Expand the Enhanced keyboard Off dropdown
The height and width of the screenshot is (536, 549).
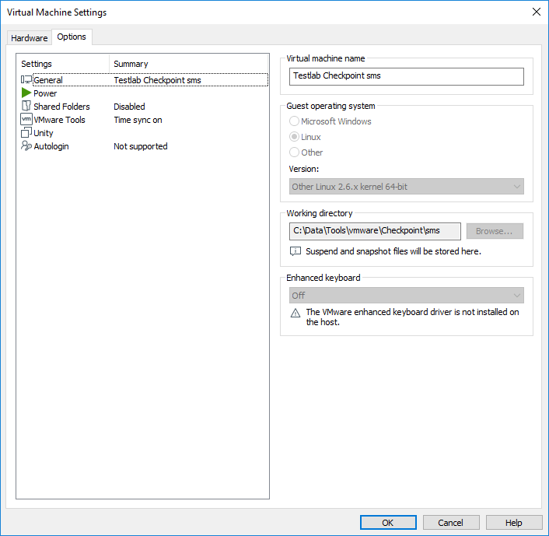[x=407, y=296]
